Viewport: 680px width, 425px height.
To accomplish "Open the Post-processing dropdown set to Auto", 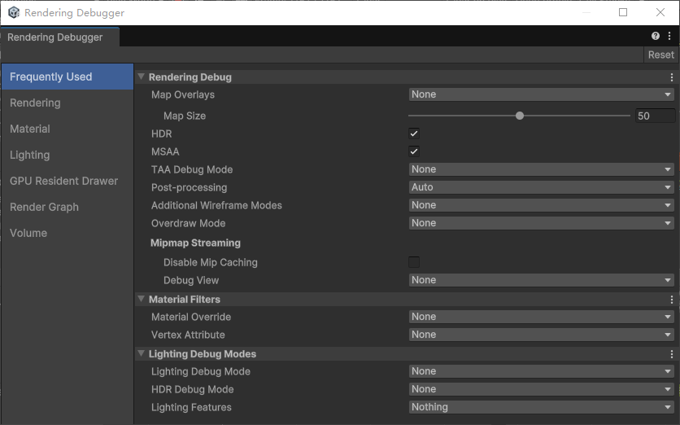I will (541, 187).
